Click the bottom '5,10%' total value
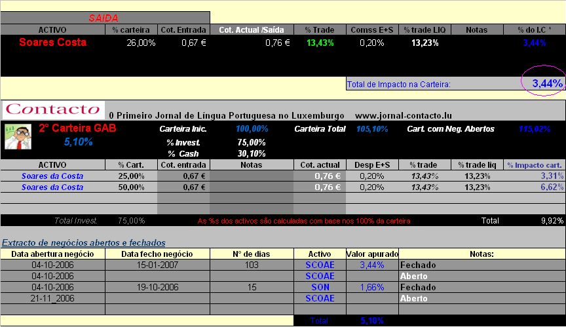Screen dimensions: 566x327 372,321
